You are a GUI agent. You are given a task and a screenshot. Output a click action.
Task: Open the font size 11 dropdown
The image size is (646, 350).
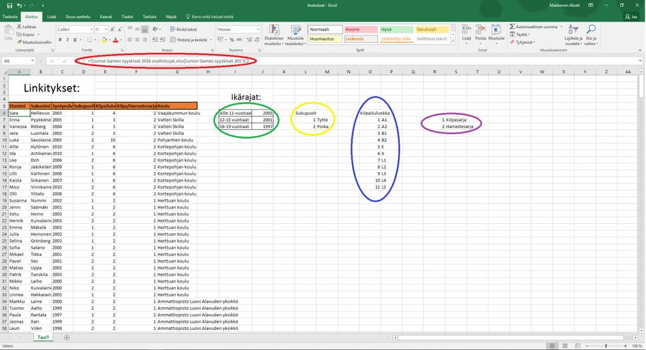pyautogui.click(x=106, y=30)
